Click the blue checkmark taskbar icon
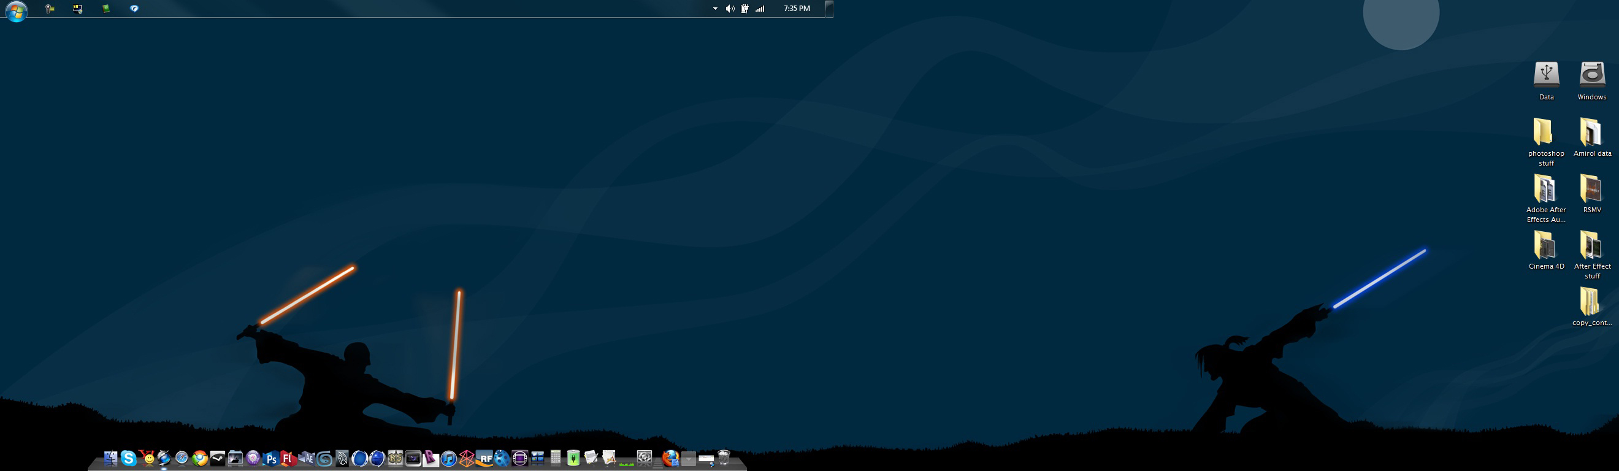Screen dimensions: 1619x471 134,9
